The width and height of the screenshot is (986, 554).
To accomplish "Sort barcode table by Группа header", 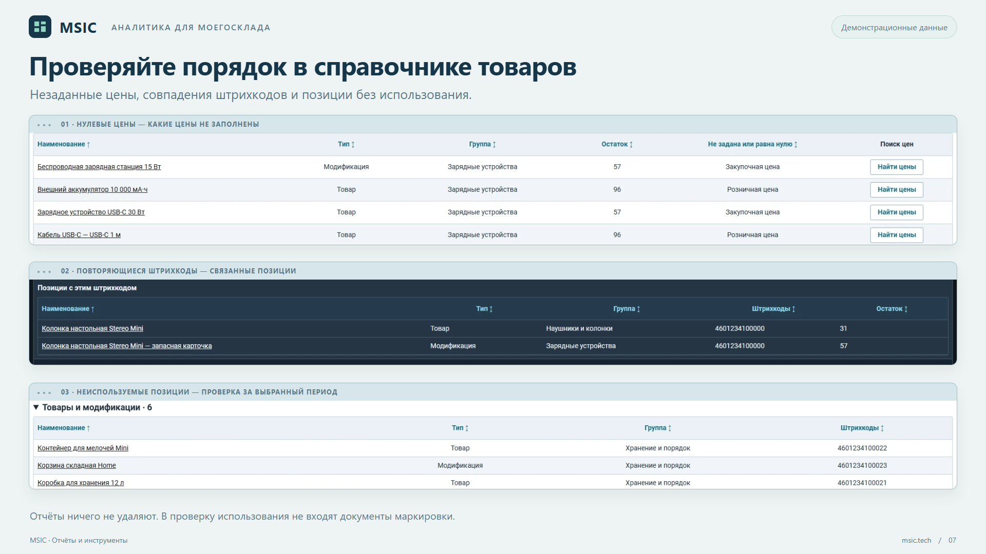I will [x=627, y=309].
